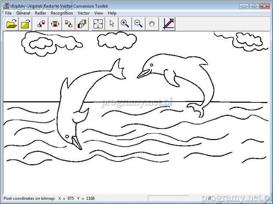Activate the zoom out magnifier
Screen dimensions: 273x204
138,24
